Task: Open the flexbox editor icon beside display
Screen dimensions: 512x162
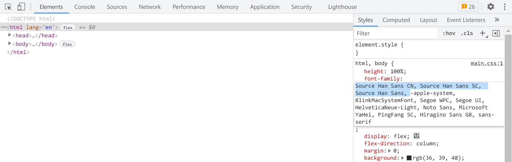Action: coord(416,136)
